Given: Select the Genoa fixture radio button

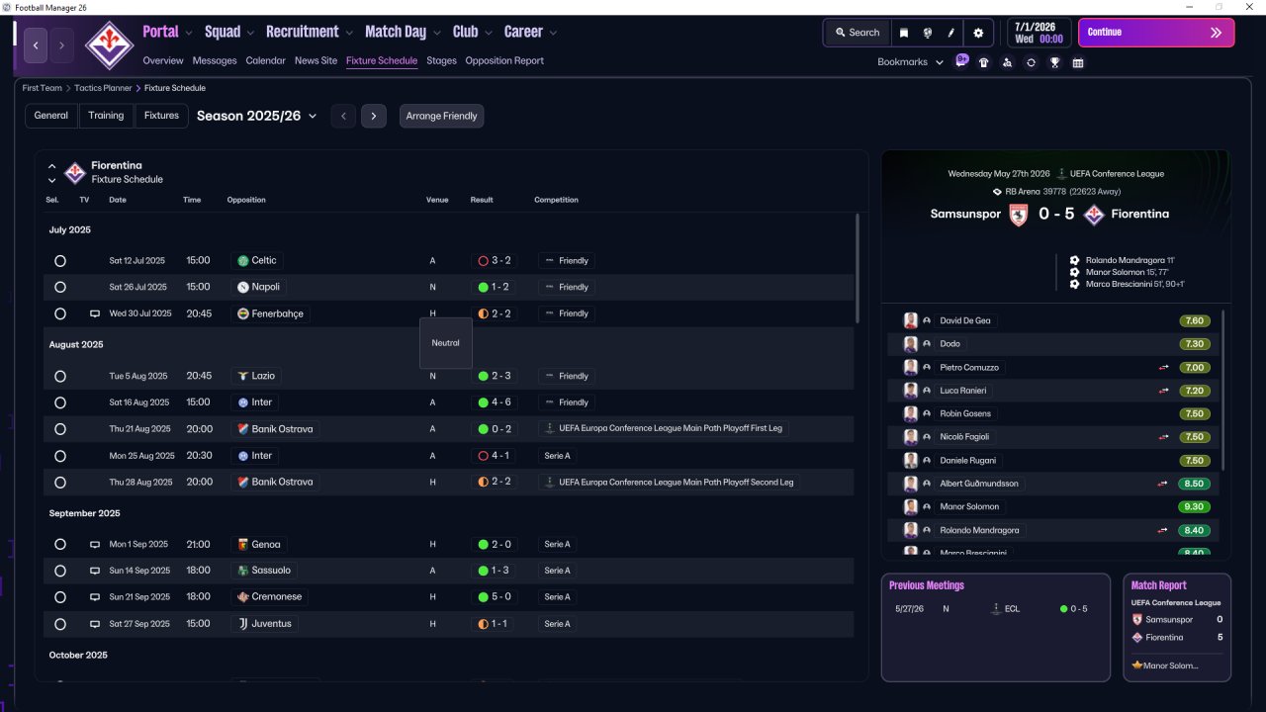Looking at the screenshot, I should pos(60,545).
